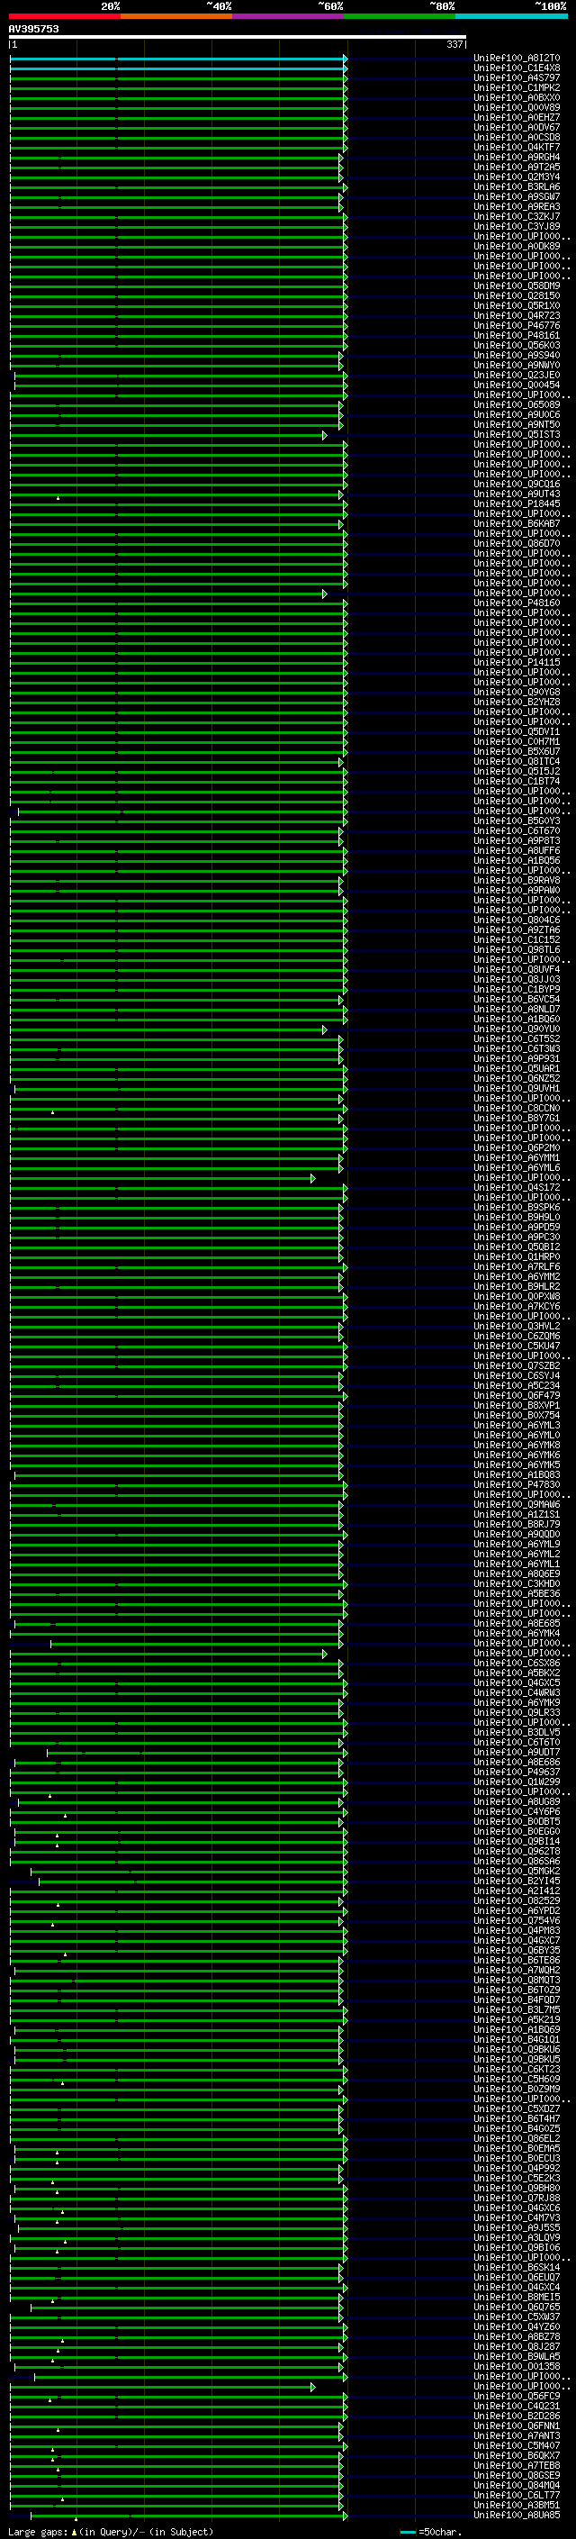Image resolution: width=576 pixels, height=2539 pixels.
Task: Select the hit label UniRef100_C8CCN0
Action: [x=517, y=1108]
